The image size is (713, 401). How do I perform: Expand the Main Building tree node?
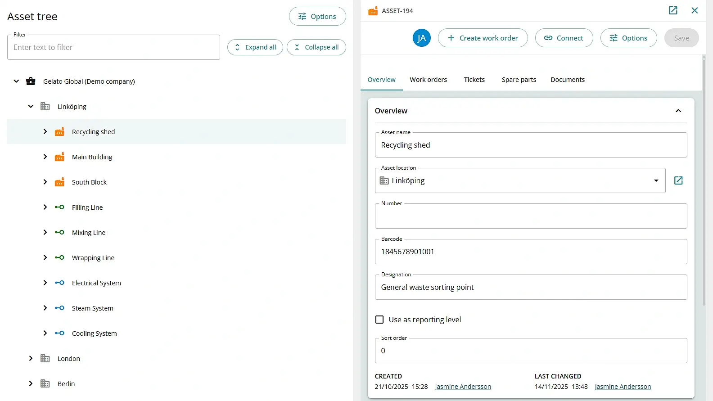pyautogui.click(x=45, y=157)
